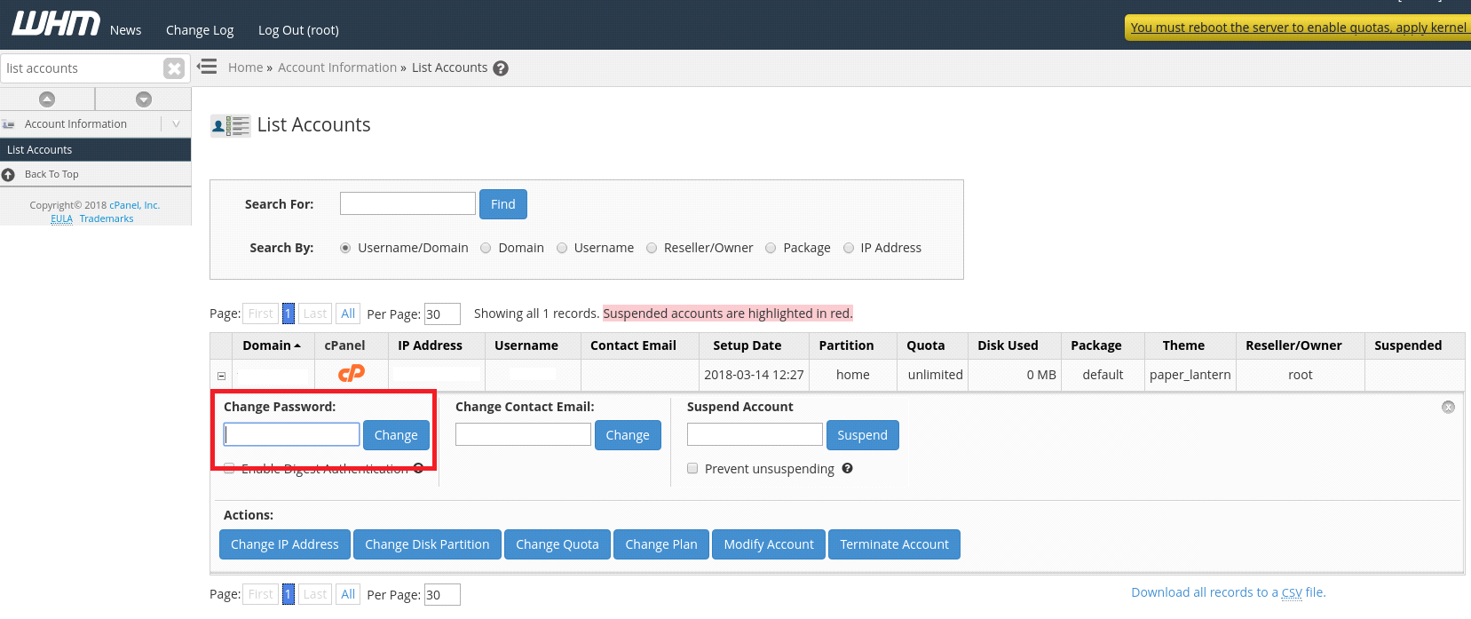
Task: Open Prevent unsuspending help icon
Action: (x=848, y=468)
